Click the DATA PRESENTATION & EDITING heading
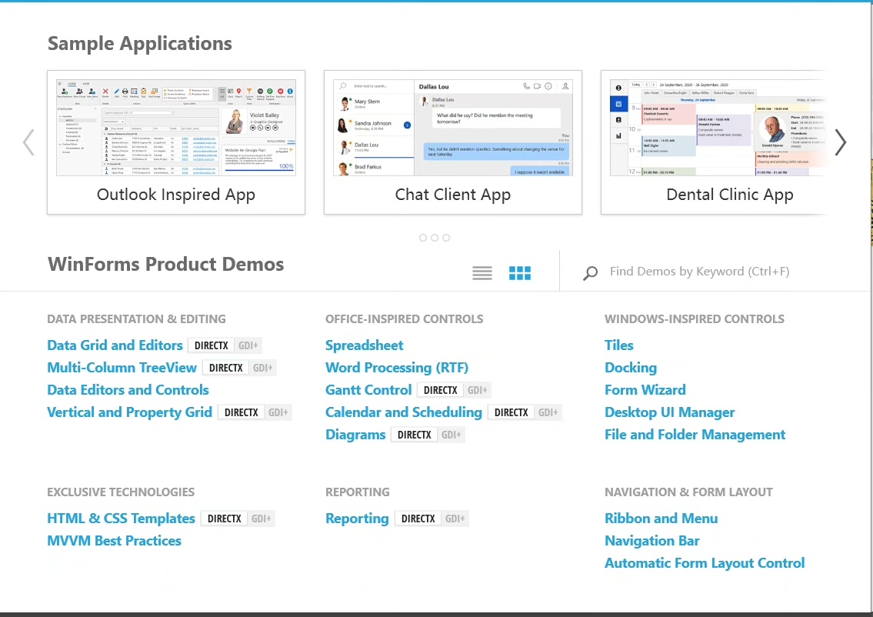Viewport: 873px width, 617px height. pos(136,319)
